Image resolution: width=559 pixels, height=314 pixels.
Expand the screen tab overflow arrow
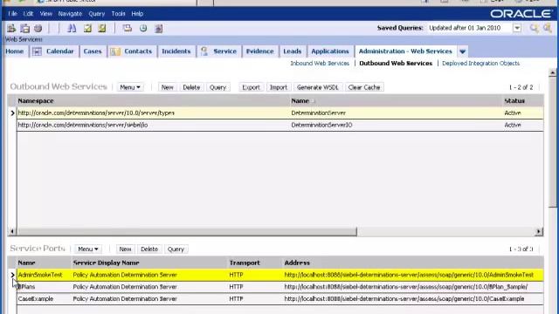click(462, 51)
